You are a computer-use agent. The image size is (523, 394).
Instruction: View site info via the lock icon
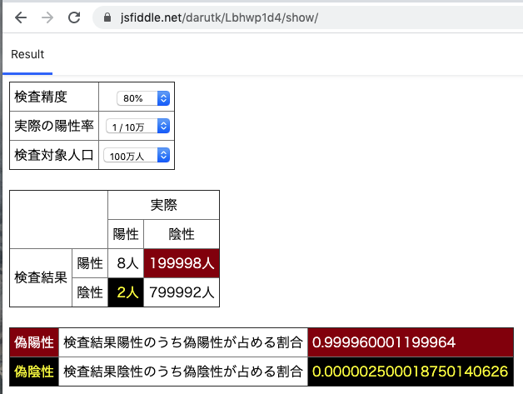(x=107, y=17)
